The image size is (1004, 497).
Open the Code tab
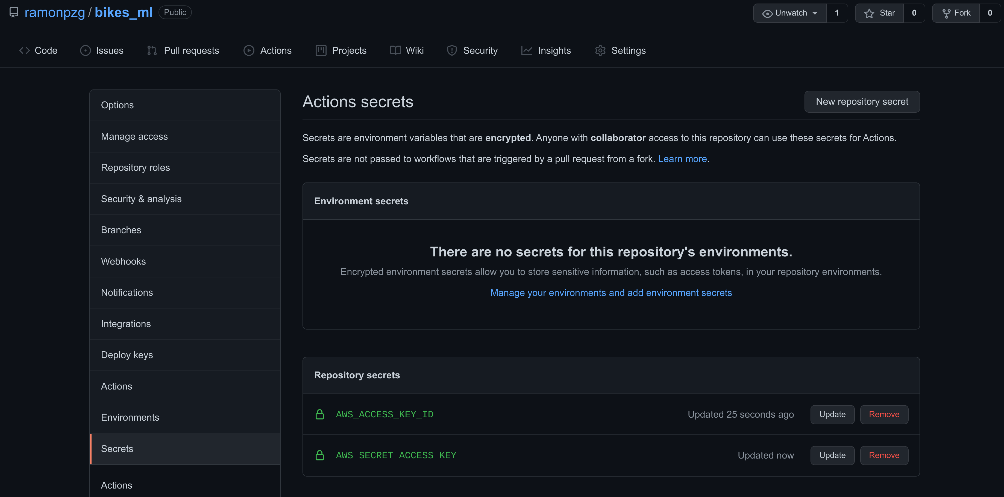(x=38, y=50)
